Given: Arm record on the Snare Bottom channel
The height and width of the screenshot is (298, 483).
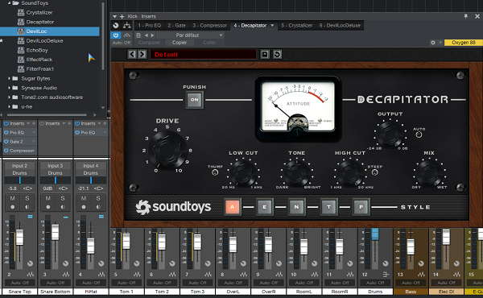Looking at the screenshot, I should pyautogui.click(x=48, y=207).
